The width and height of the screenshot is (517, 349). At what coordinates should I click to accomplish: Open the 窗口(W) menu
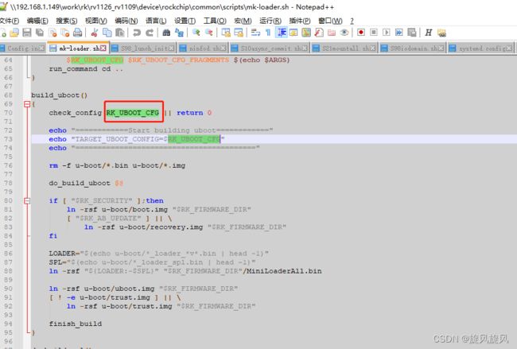[x=330, y=21]
